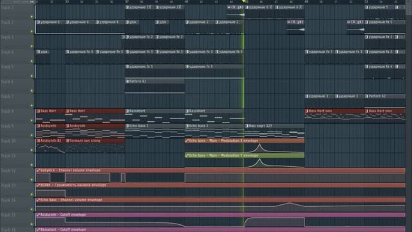The width and height of the screenshot is (412, 232).
Task: Toggle the Track 14 mute LED
Action: [x=32, y=209]
